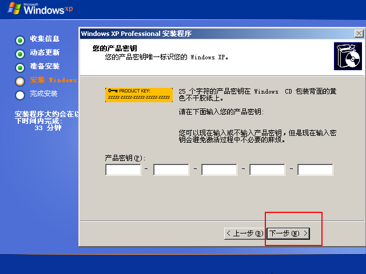Click the 您的产品密钥 heading text
366x274 pixels.
click(x=114, y=48)
